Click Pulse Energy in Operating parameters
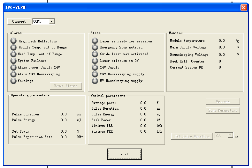Image resolution: width=252 pixels, height=168 pixels. (23, 120)
